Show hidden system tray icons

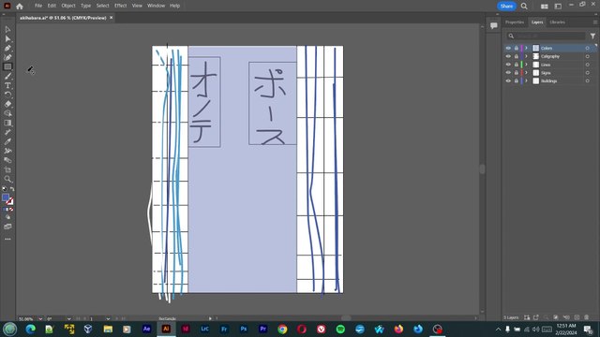click(x=498, y=329)
